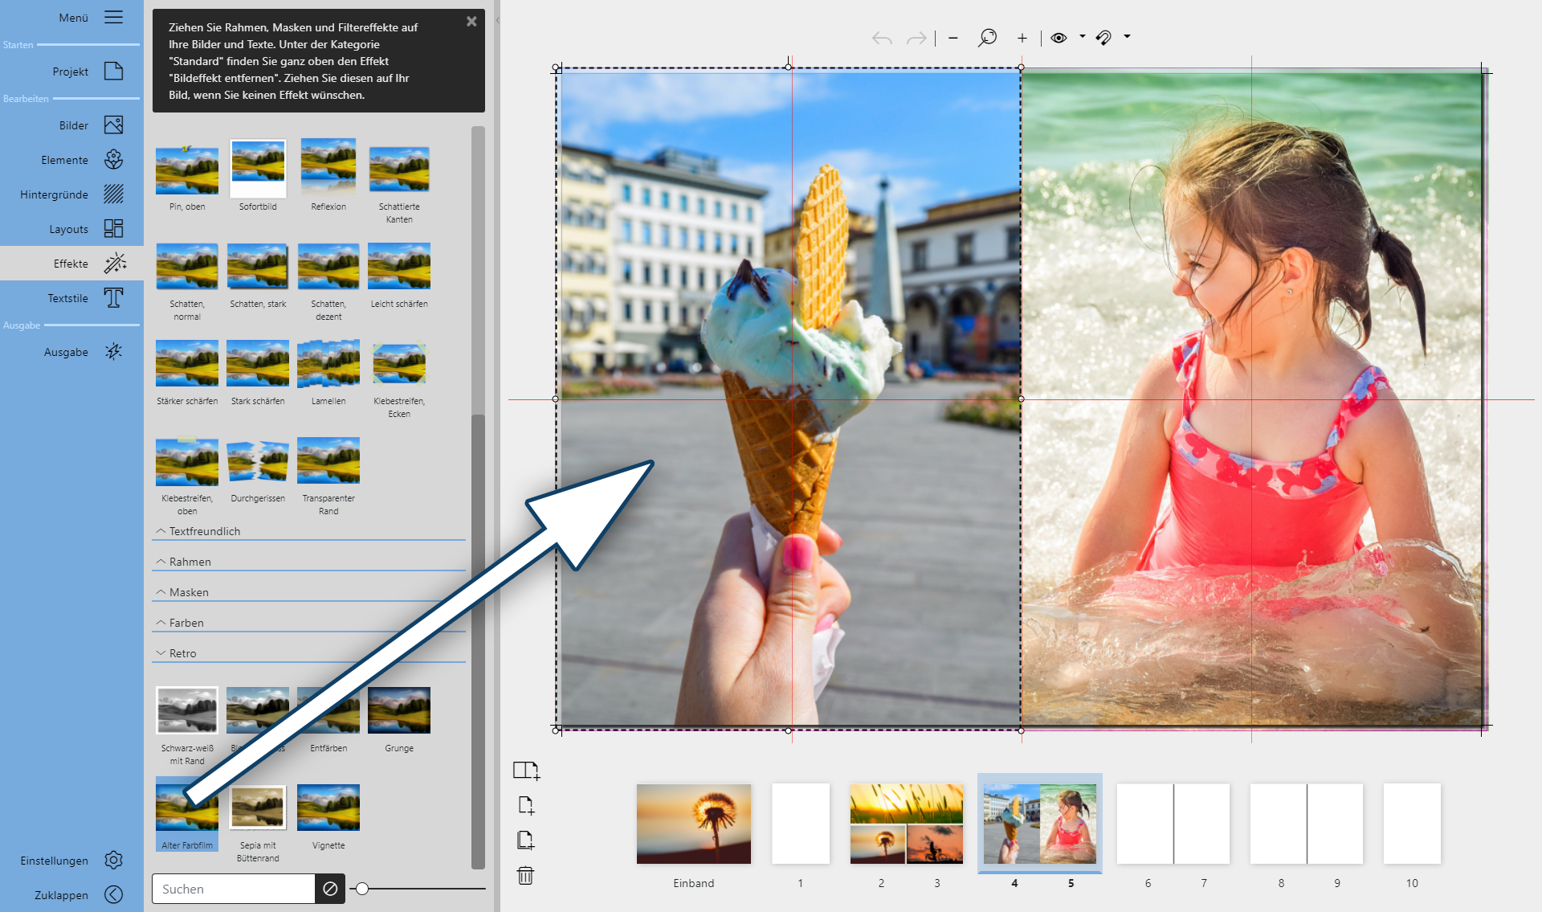Expand the Masken effects category
The image size is (1542, 912).
pyautogui.click(x=189, y=592)
